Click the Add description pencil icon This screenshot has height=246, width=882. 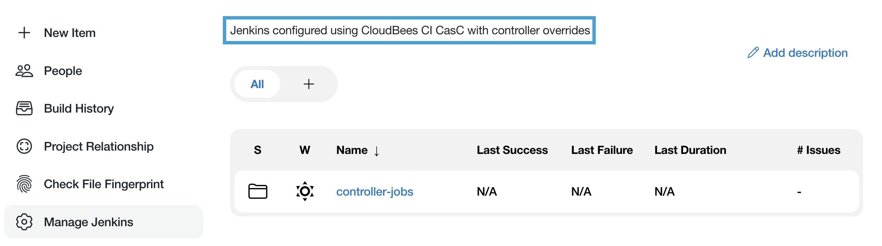[753, 53]
